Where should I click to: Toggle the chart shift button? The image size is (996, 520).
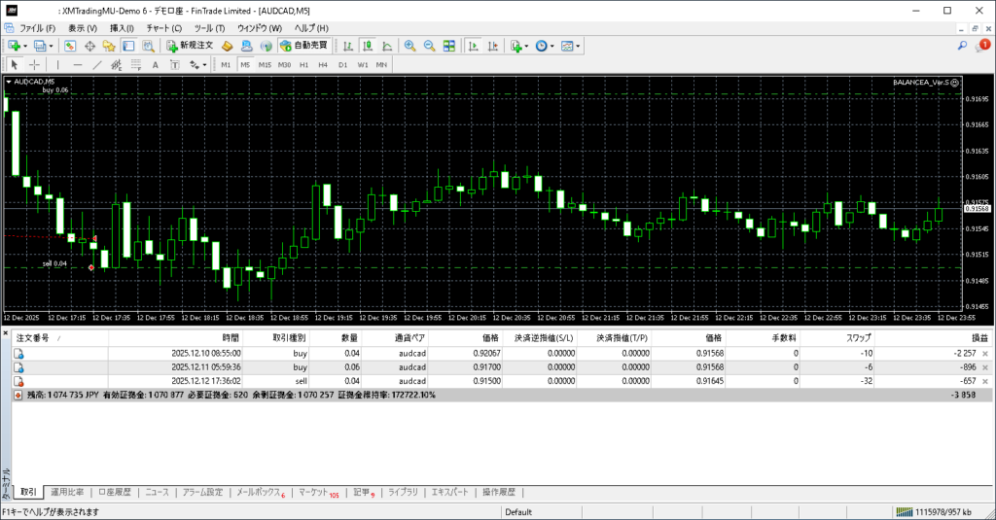pos(492,46)
